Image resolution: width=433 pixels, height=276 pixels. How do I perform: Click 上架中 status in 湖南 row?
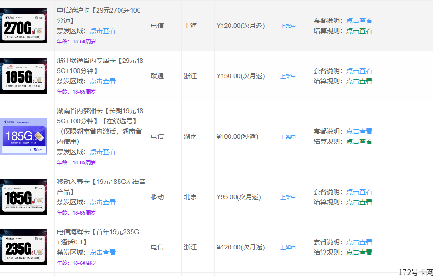[288, 137]
